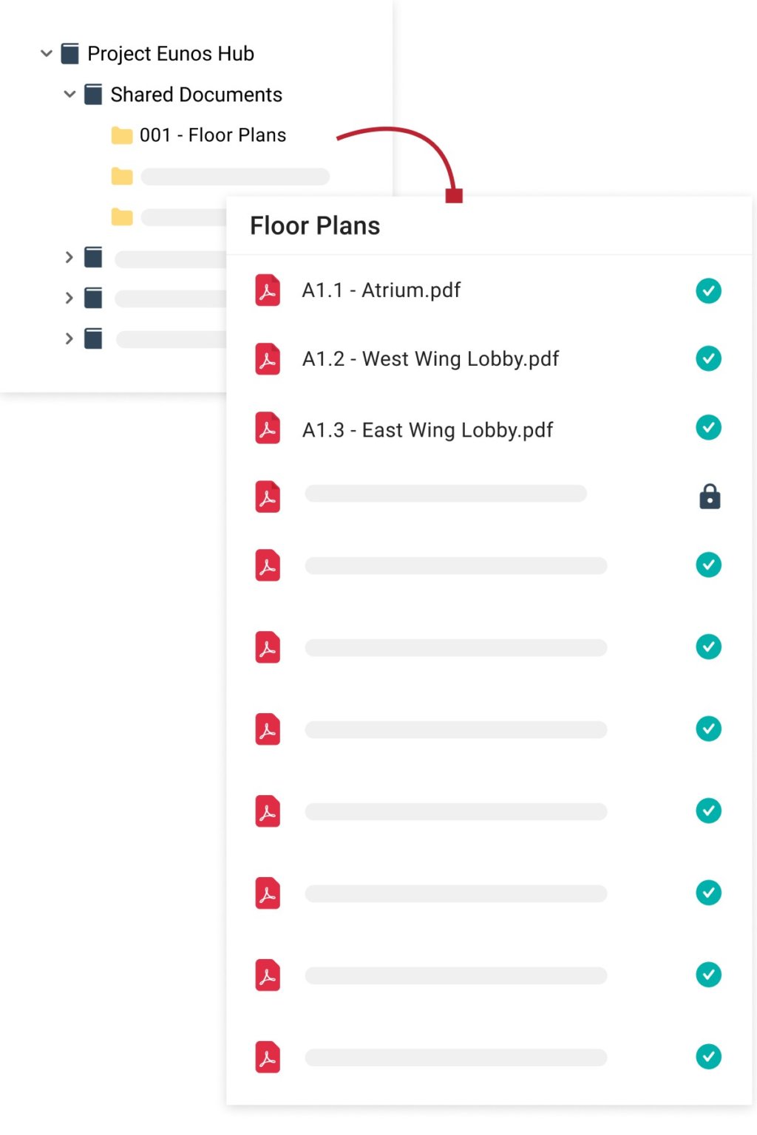This screenshot has width=757, height=1135.
Task: Toggle the green checkmark for A1.1 - Atrium.pdf
Action: [x=708, y=290]
